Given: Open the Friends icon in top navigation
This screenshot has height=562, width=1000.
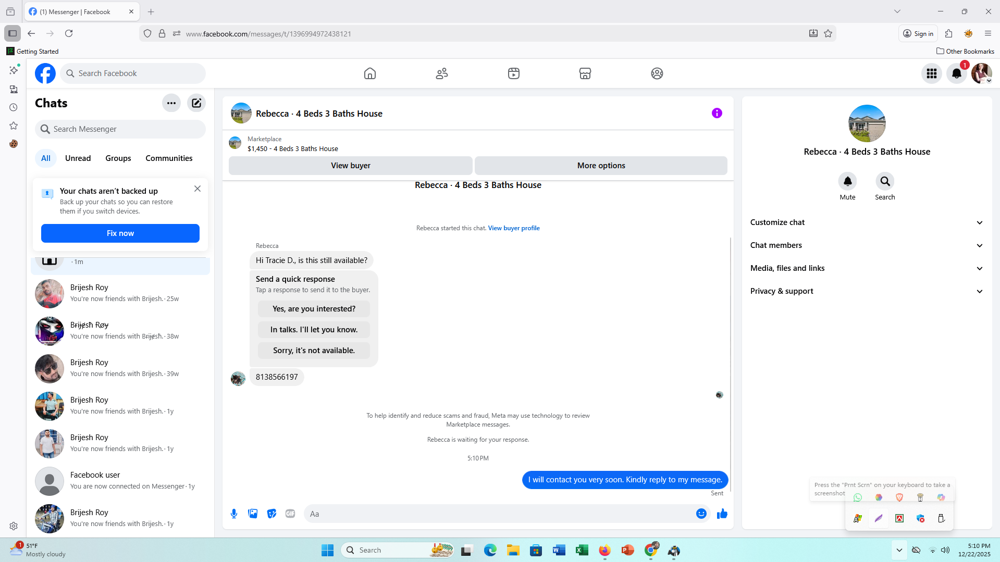Looking at the screenshot, I should point(442,73).
